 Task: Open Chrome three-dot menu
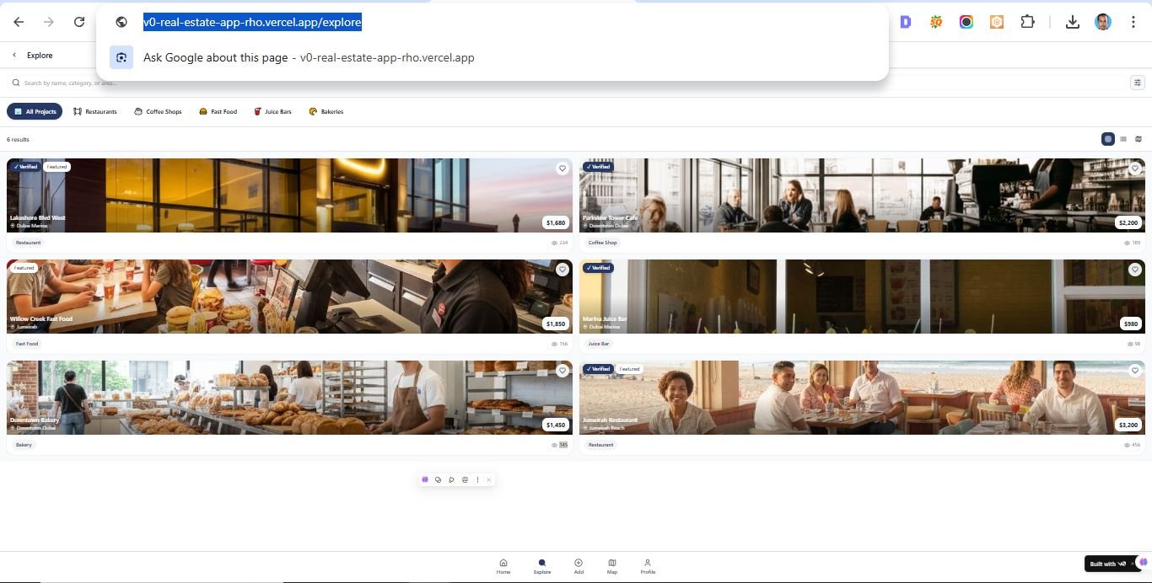point(1133,22)
